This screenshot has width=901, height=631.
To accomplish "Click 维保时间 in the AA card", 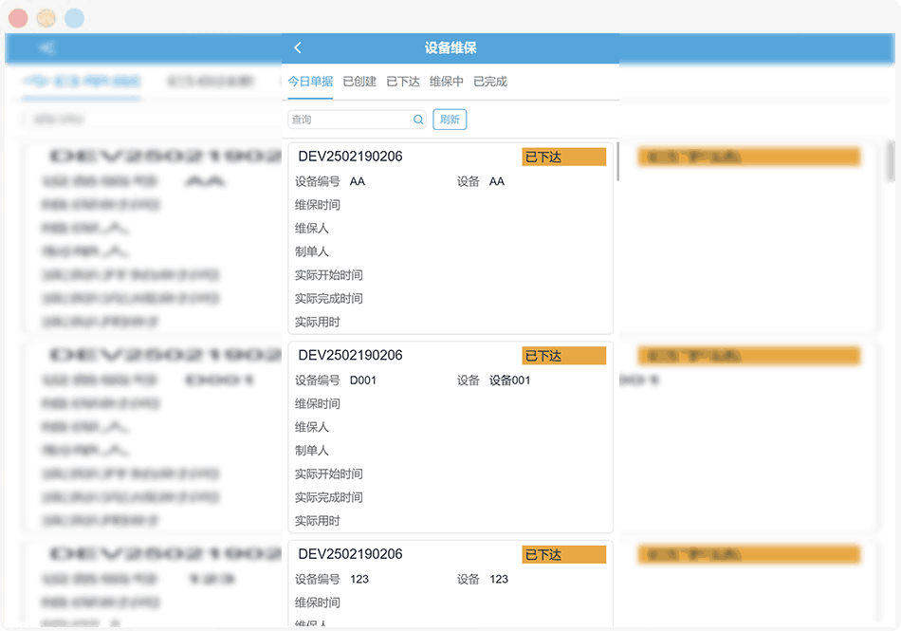I will tap(317, 205).
